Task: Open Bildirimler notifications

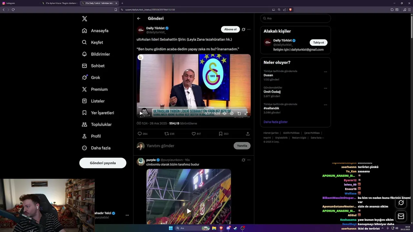Action: point(96,54)
